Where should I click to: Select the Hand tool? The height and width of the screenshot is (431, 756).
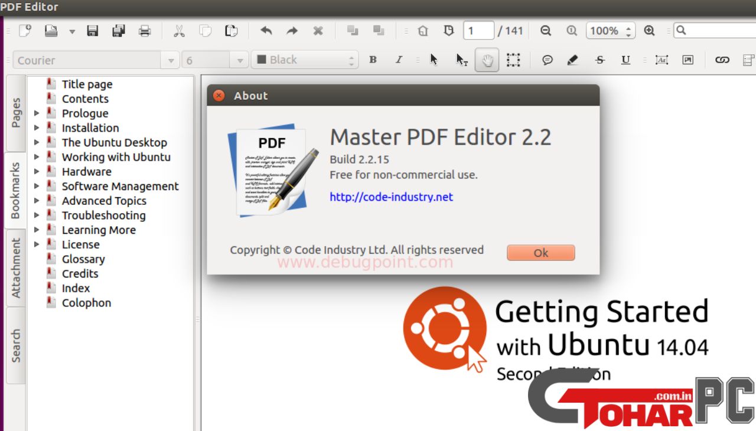pos(487,60)
